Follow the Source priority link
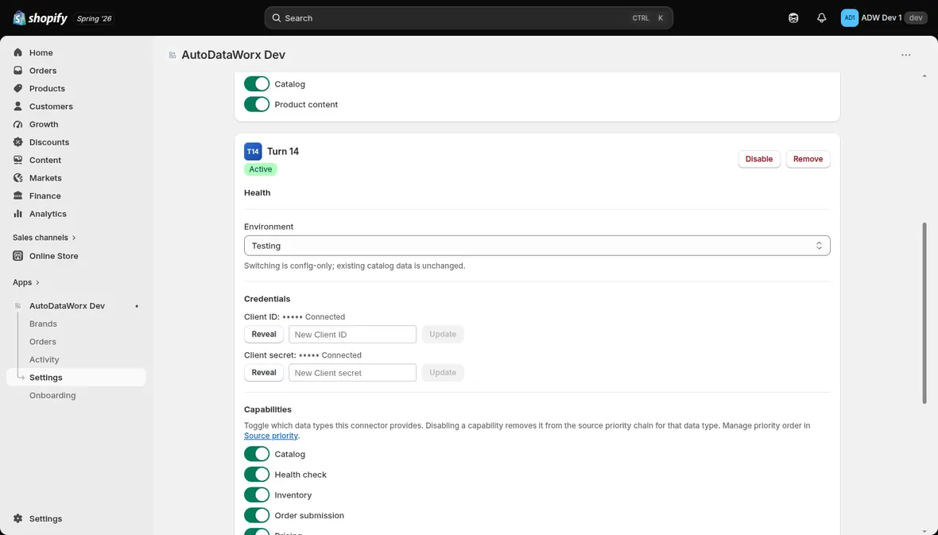Image resolution: width=938 pixels, height=535 pixels. tap(271, 436)
